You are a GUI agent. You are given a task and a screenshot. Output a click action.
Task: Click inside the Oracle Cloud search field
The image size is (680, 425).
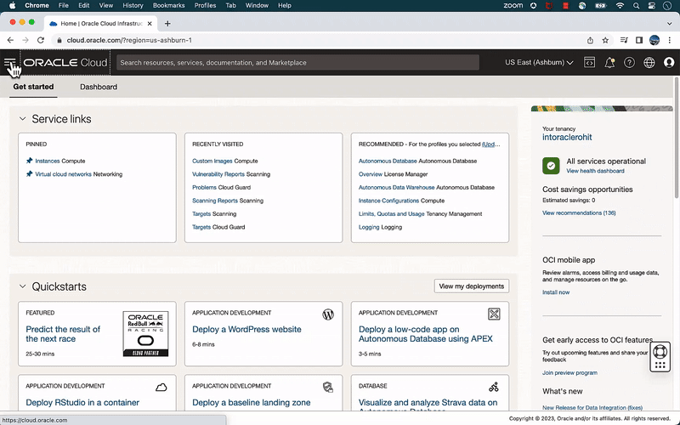297,62
